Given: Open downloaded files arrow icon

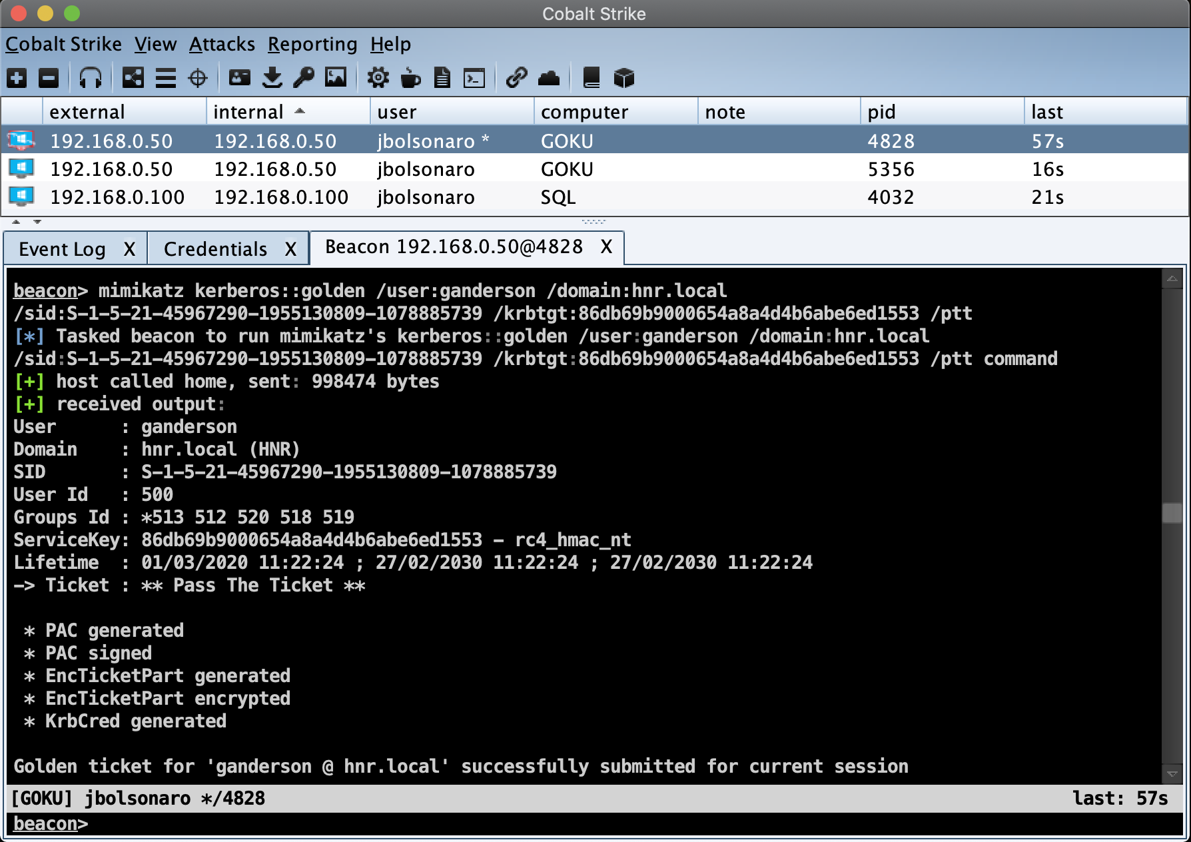Looking at the screenshot, I should [x=272, y=78].
